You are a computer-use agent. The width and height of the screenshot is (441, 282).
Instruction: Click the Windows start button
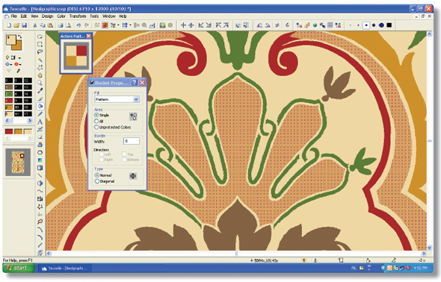(17, 268)
